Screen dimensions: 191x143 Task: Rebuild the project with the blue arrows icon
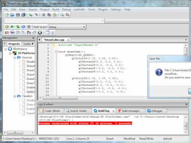23,27
